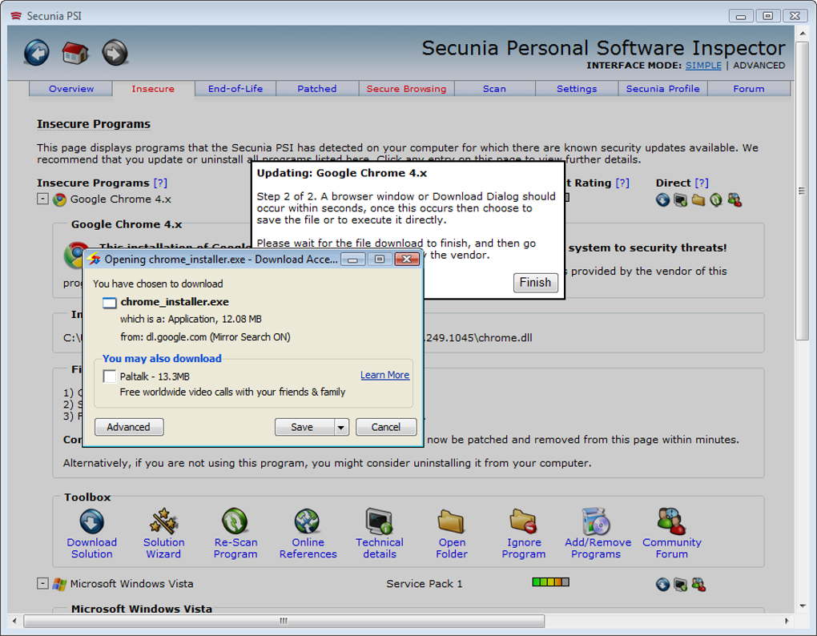Click Community Forum icon in Windows Vista row
817x636 pixels.
(698, 585)
